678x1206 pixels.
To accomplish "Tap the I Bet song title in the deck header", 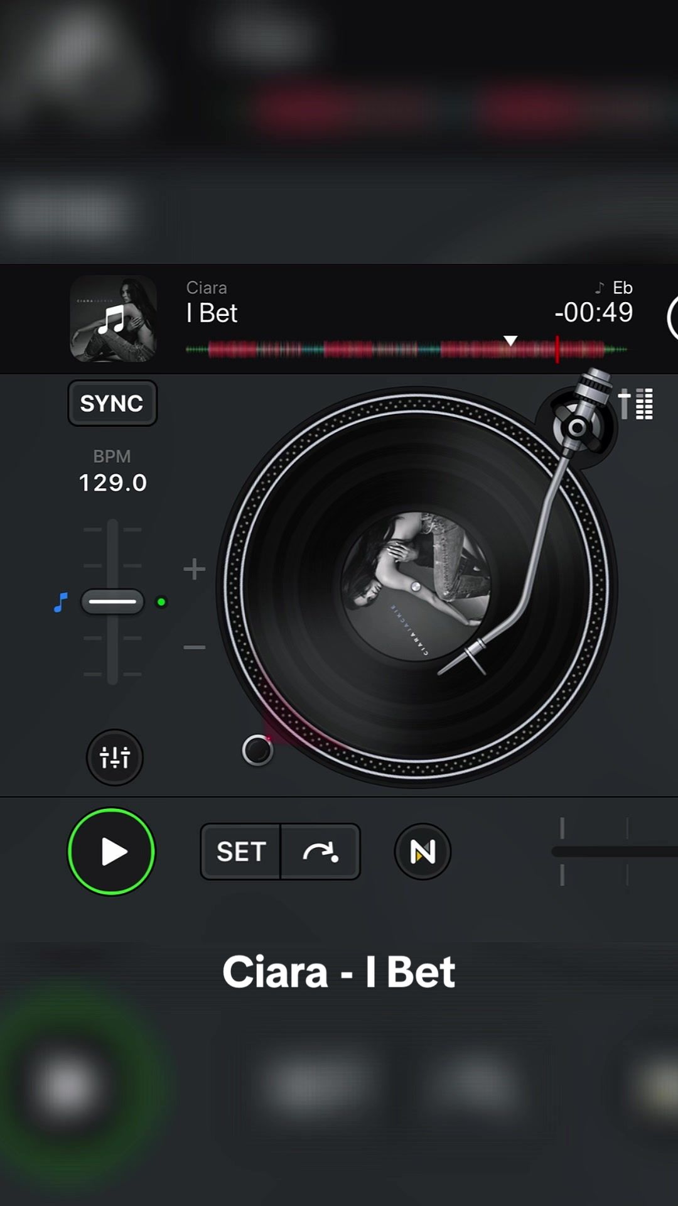I will point(212,313).
